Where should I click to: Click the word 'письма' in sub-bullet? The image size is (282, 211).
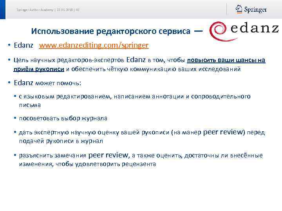[x=30, y=105]
